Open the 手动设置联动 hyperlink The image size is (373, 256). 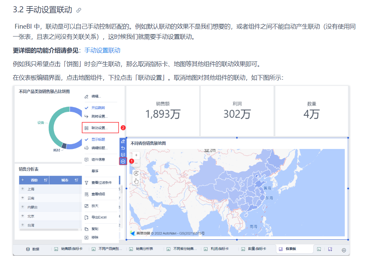[102, 50]
